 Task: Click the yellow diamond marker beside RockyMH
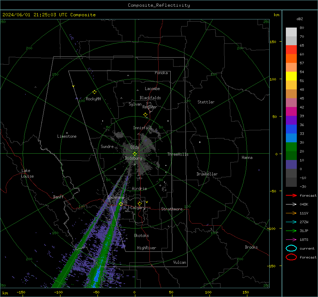point(94,92)
